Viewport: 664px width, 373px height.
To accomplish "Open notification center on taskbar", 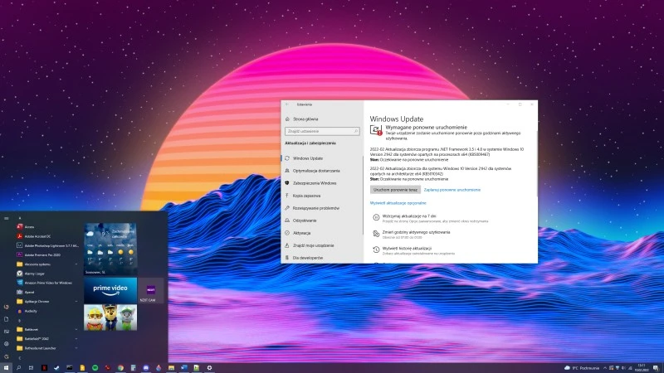I will coord(656,368).
